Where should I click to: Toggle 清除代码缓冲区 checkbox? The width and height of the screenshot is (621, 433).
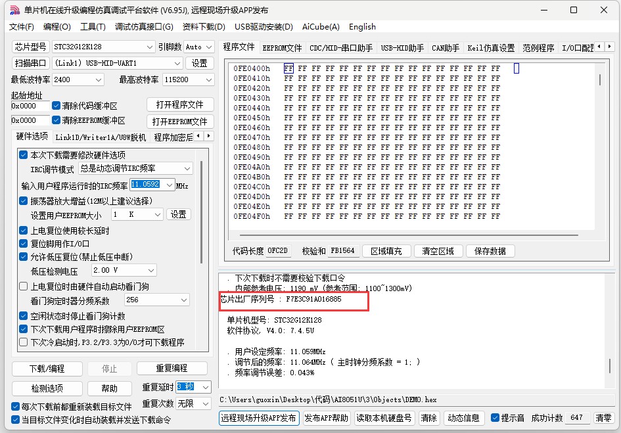click(x=56, y=105)
